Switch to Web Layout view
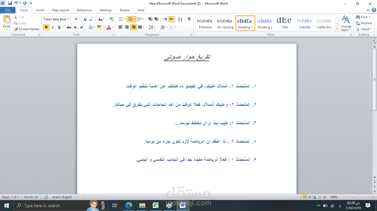Image resolution: width=377 pixels, height=211 pixels. (x=314, y=197)
